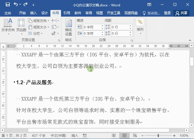This screenshot has width=194, height=139.
Task: Decrease left indent with down arrow
Action: click(102, 28)
